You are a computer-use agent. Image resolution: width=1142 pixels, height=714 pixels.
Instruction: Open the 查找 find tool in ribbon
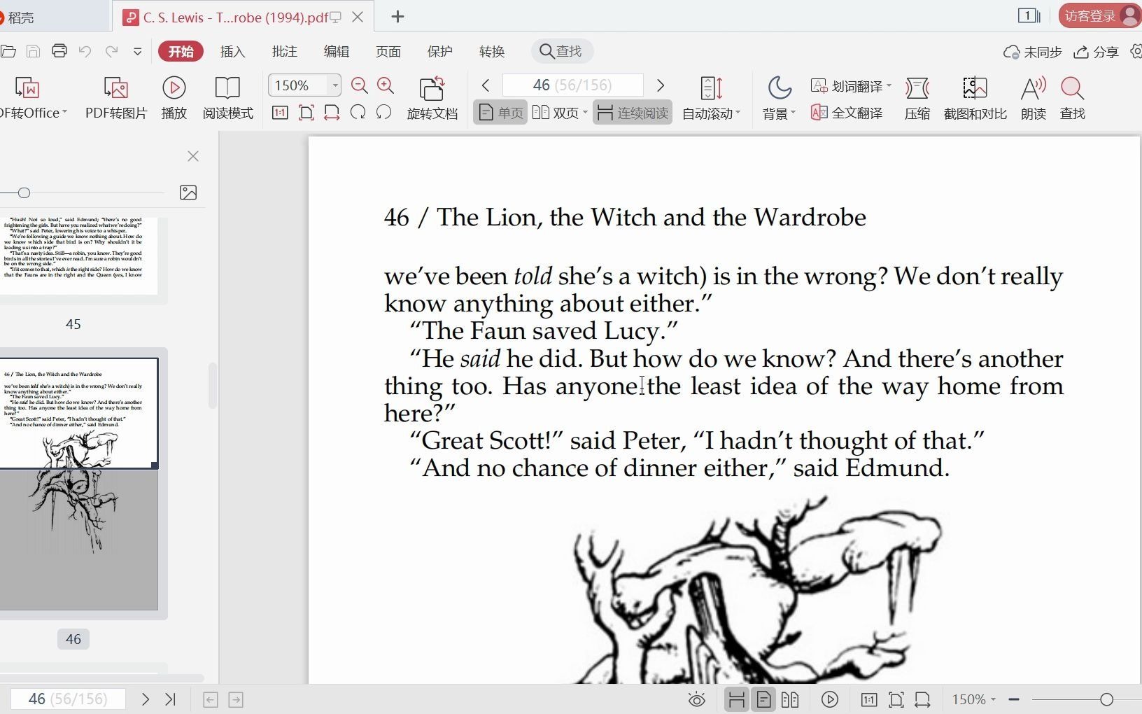1072,98
